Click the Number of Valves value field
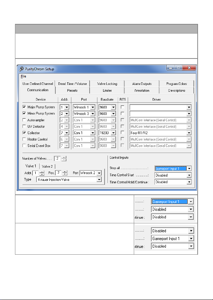This screenshot has width=213, height=300. (57, 159)
